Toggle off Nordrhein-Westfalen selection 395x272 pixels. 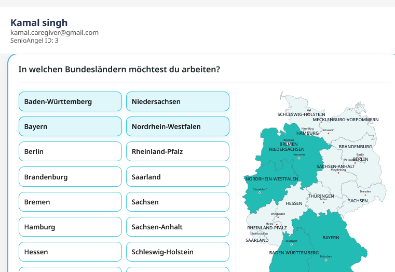pos(178,126)
